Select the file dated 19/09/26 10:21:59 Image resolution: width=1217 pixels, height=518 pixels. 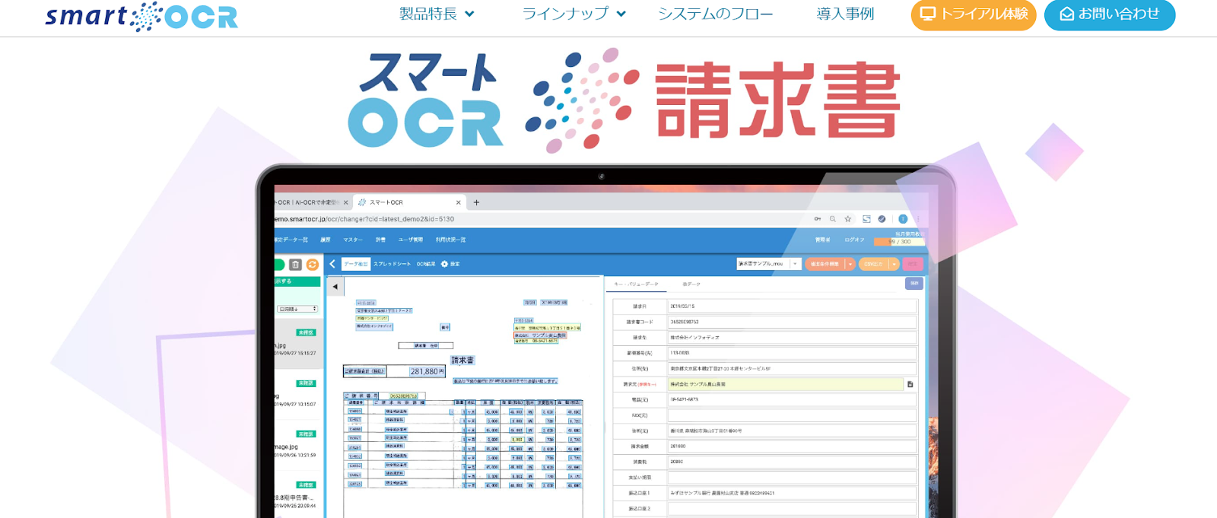297,446
